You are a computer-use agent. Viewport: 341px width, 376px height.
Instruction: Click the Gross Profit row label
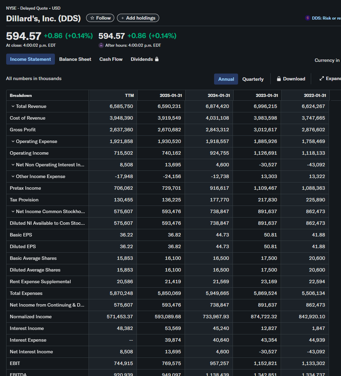23,130
